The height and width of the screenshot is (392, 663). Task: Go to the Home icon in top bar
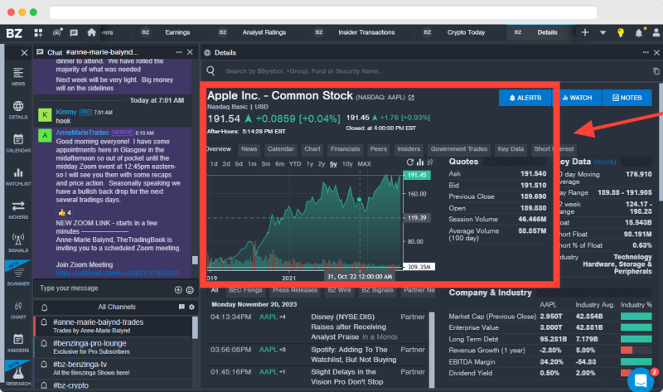point(91,32)
